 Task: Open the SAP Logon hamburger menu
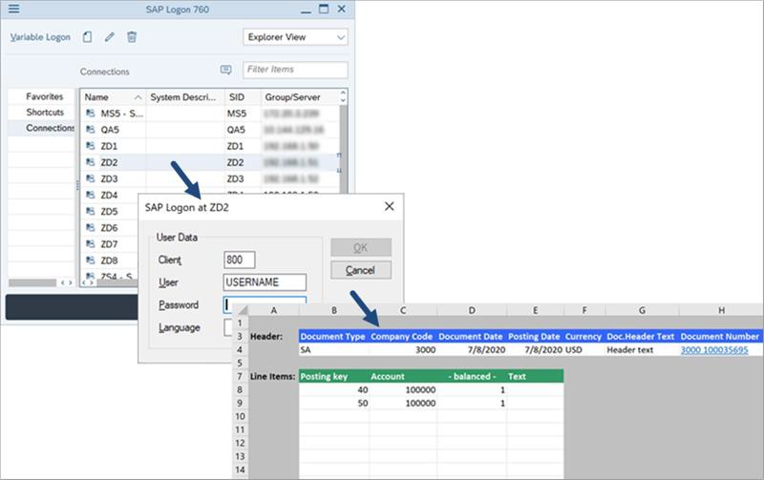pyautogui.click(x=14, y=9)
